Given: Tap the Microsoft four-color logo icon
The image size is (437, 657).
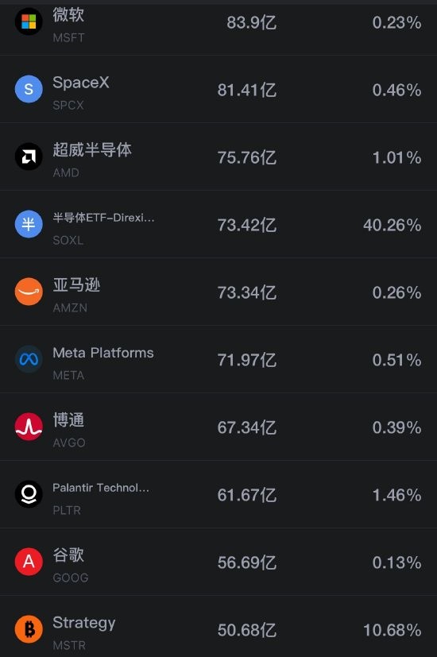Looking at the screenshot, I should click(29, 21).
